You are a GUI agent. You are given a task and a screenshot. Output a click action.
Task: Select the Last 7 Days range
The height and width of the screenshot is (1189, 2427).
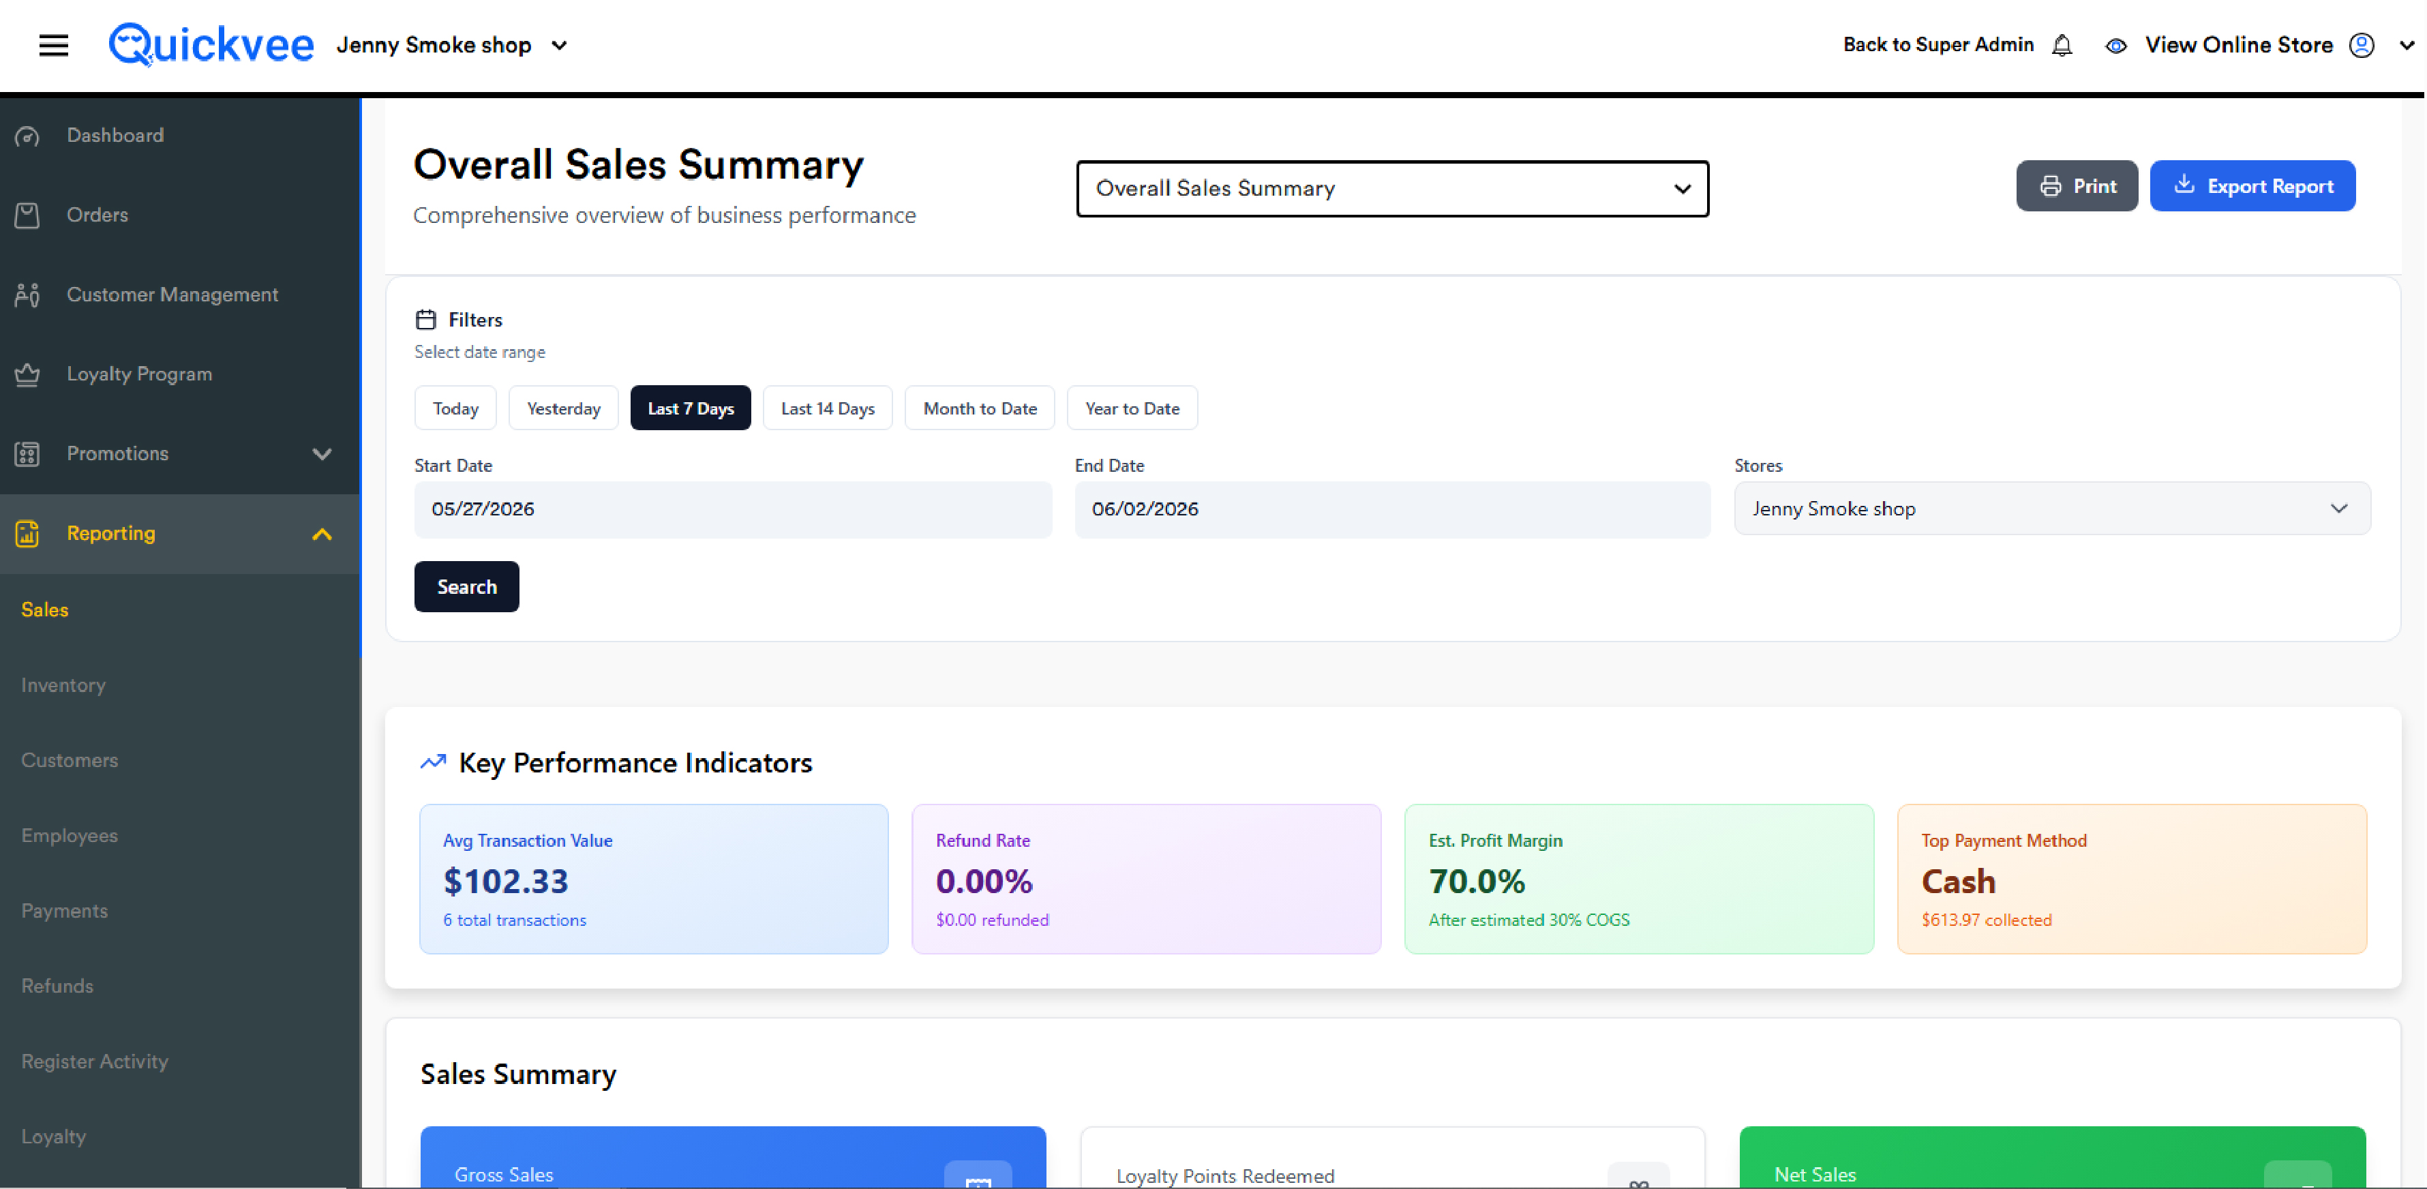pos(691,408)
